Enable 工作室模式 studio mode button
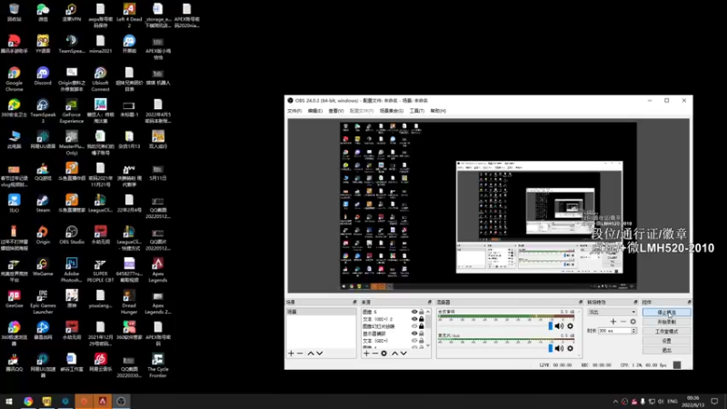The height and width of the screenshot is (409, 727). (667, 332)
